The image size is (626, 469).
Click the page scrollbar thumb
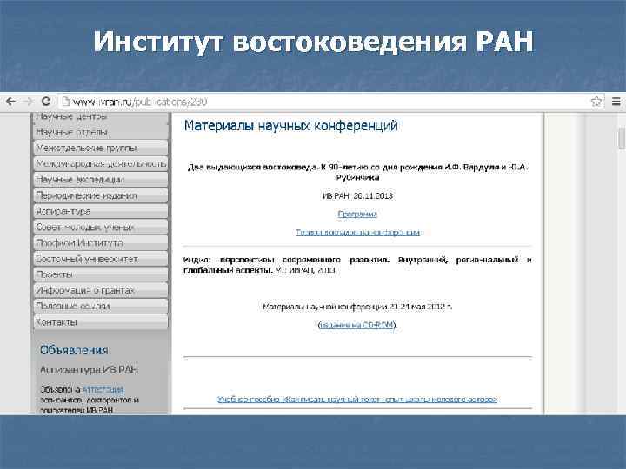tap(621, 138)
